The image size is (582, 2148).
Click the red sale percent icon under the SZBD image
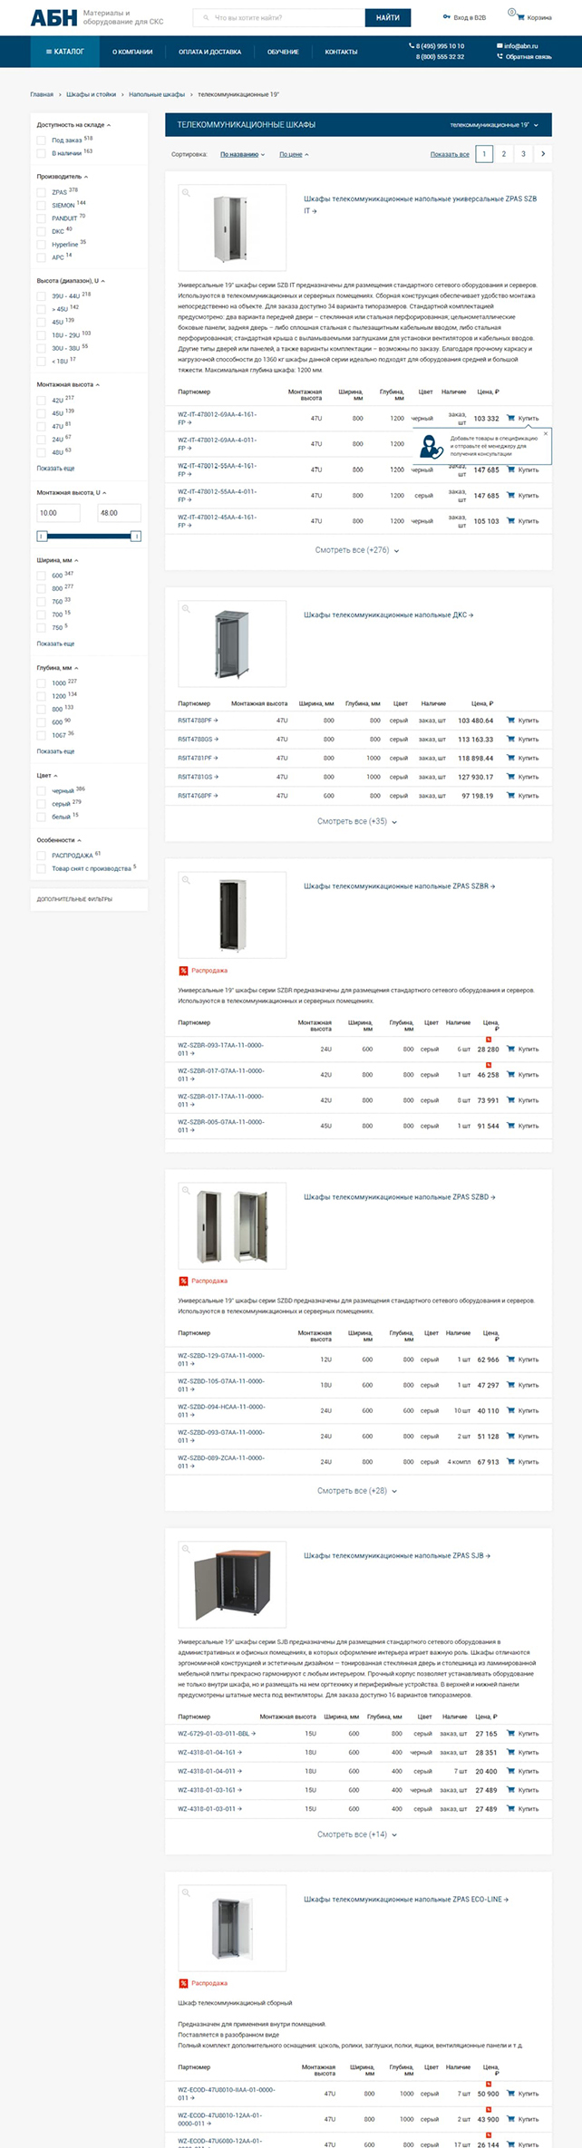click(183, 1281)
